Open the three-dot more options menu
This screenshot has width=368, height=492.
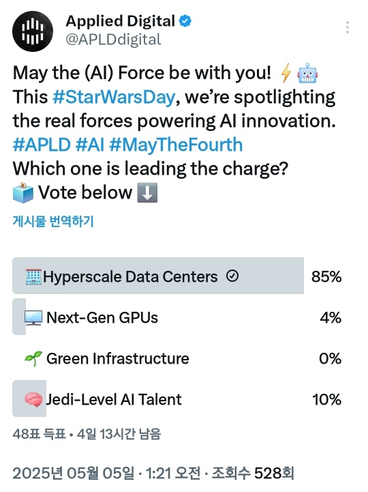pos(348,27)
